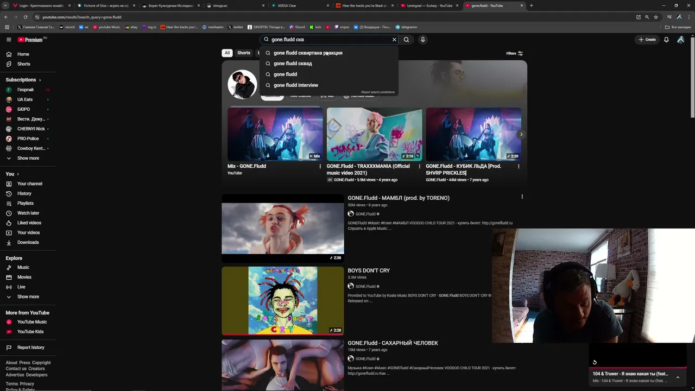Click the browser address bar URL
The image size is (695, 391).
(82, 17)
